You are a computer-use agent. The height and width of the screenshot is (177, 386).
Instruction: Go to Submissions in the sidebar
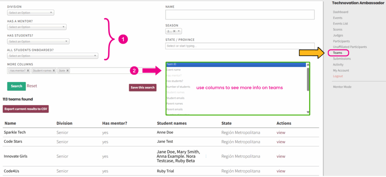[x=342, y=58]
